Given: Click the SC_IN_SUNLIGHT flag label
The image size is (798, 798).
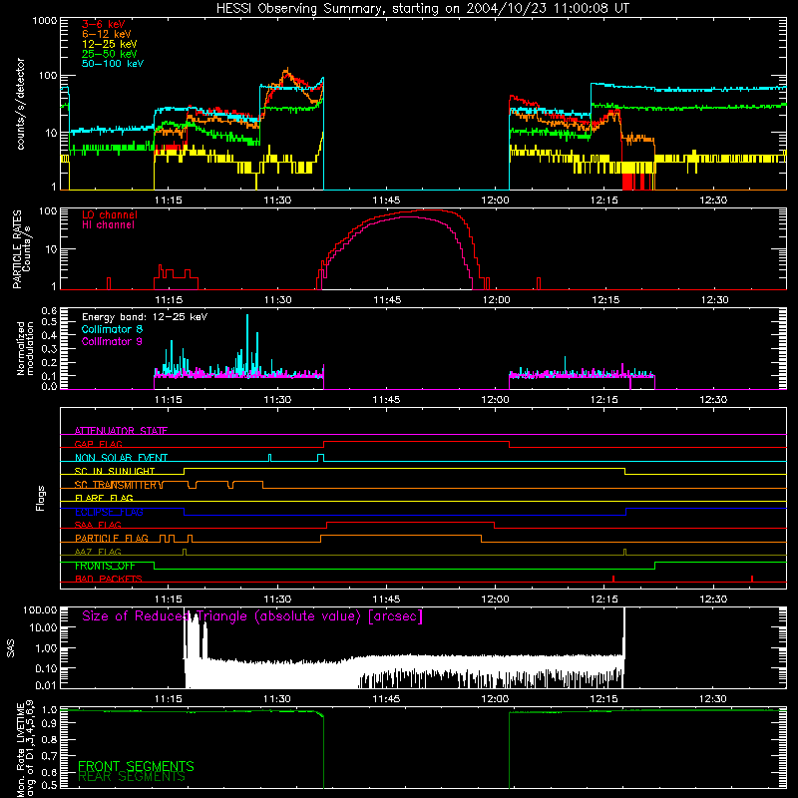Looking at the screenshot, I should [115, 471].
